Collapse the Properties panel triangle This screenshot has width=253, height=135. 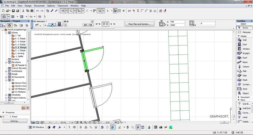tap(3, 113)
